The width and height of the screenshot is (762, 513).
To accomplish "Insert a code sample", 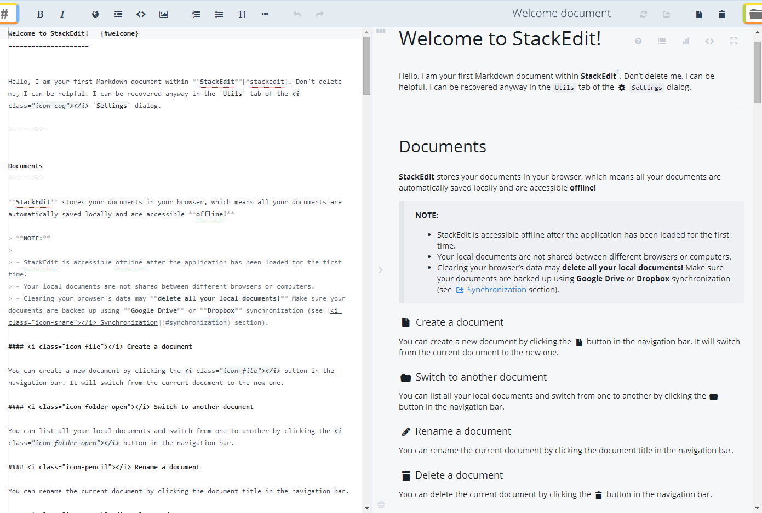I will click(141, 14).
